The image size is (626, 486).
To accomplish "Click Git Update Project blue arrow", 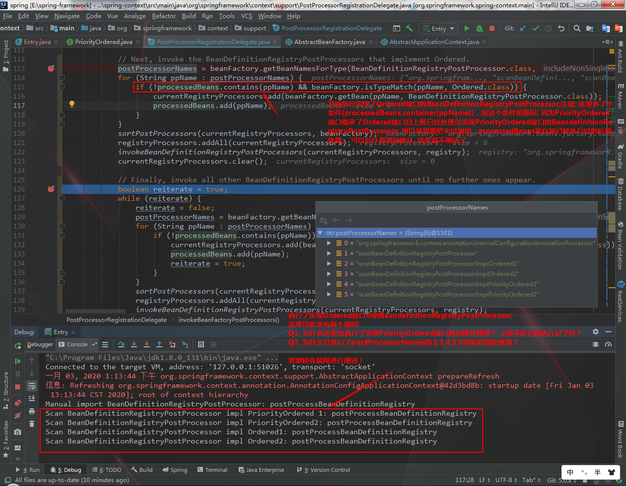I will pyautogui.click(x=523, y=28).
